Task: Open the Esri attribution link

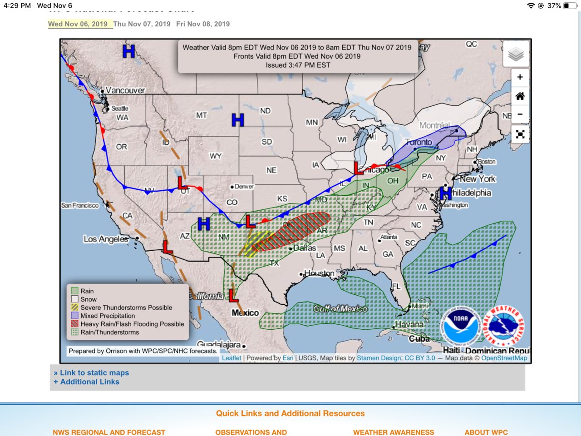Action: click(288, 358)
